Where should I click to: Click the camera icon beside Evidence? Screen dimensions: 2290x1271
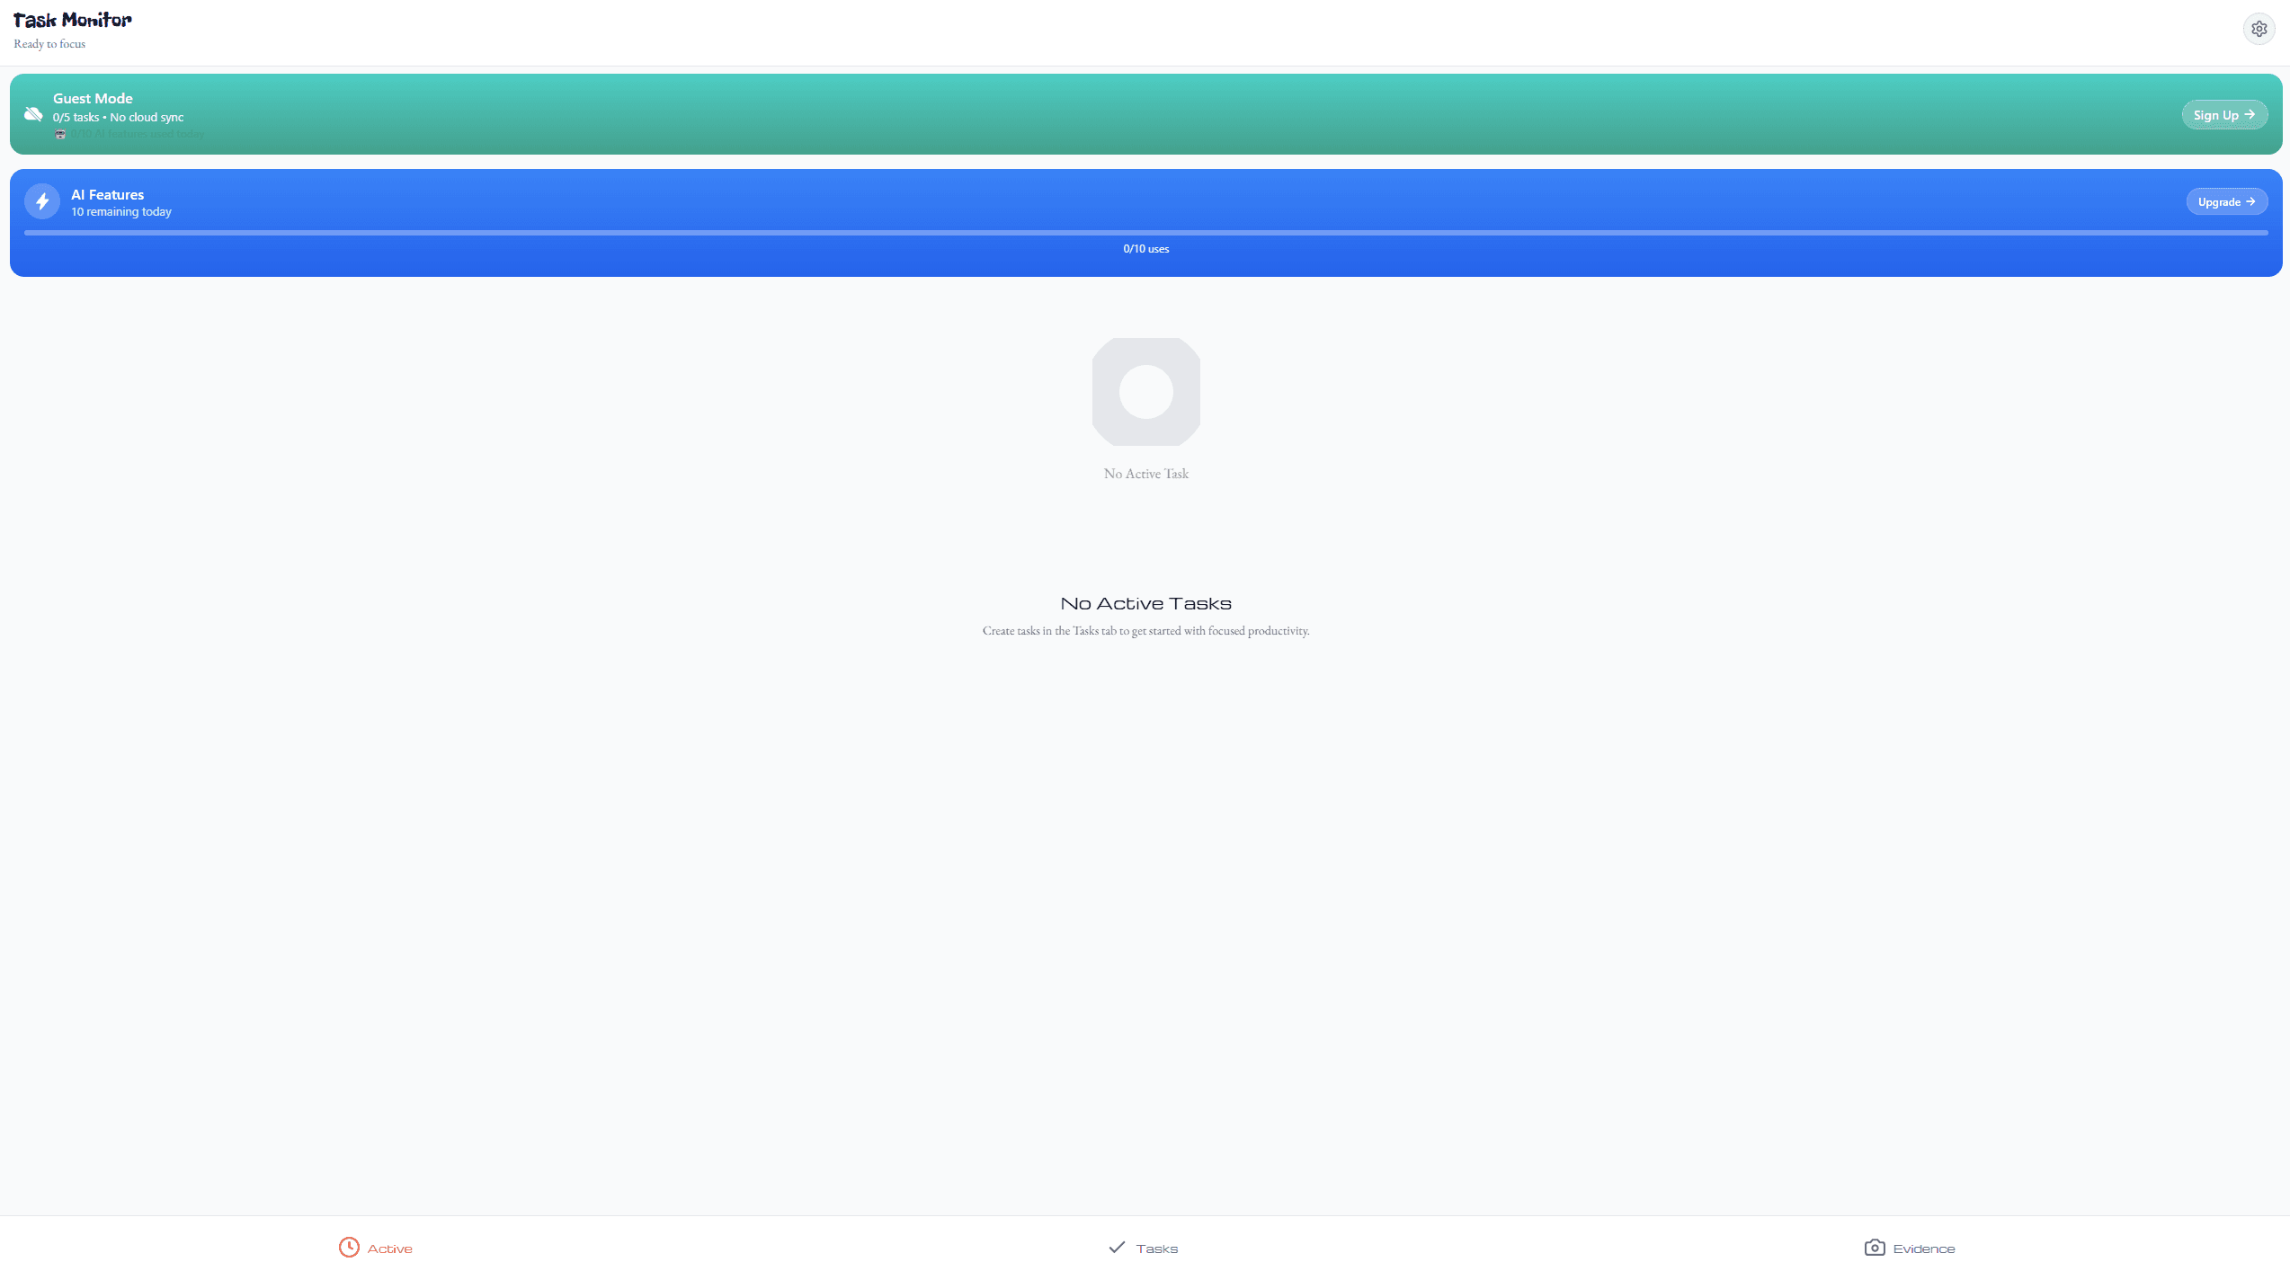(1874, 1247)
